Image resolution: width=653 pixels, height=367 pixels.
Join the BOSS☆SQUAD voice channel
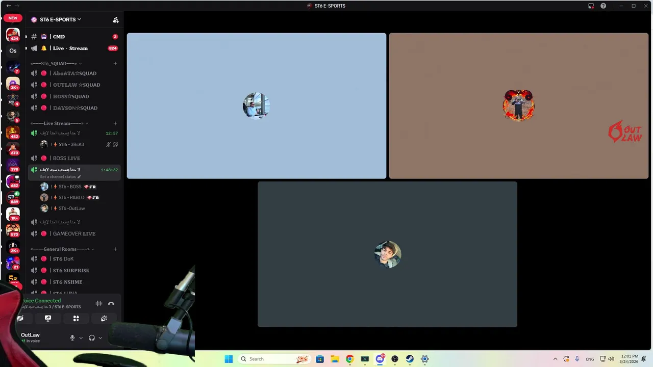74,96
